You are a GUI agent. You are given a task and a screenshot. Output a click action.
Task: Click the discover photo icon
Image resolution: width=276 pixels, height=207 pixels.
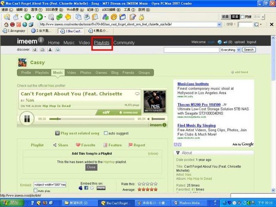click(x=42, y=50)
